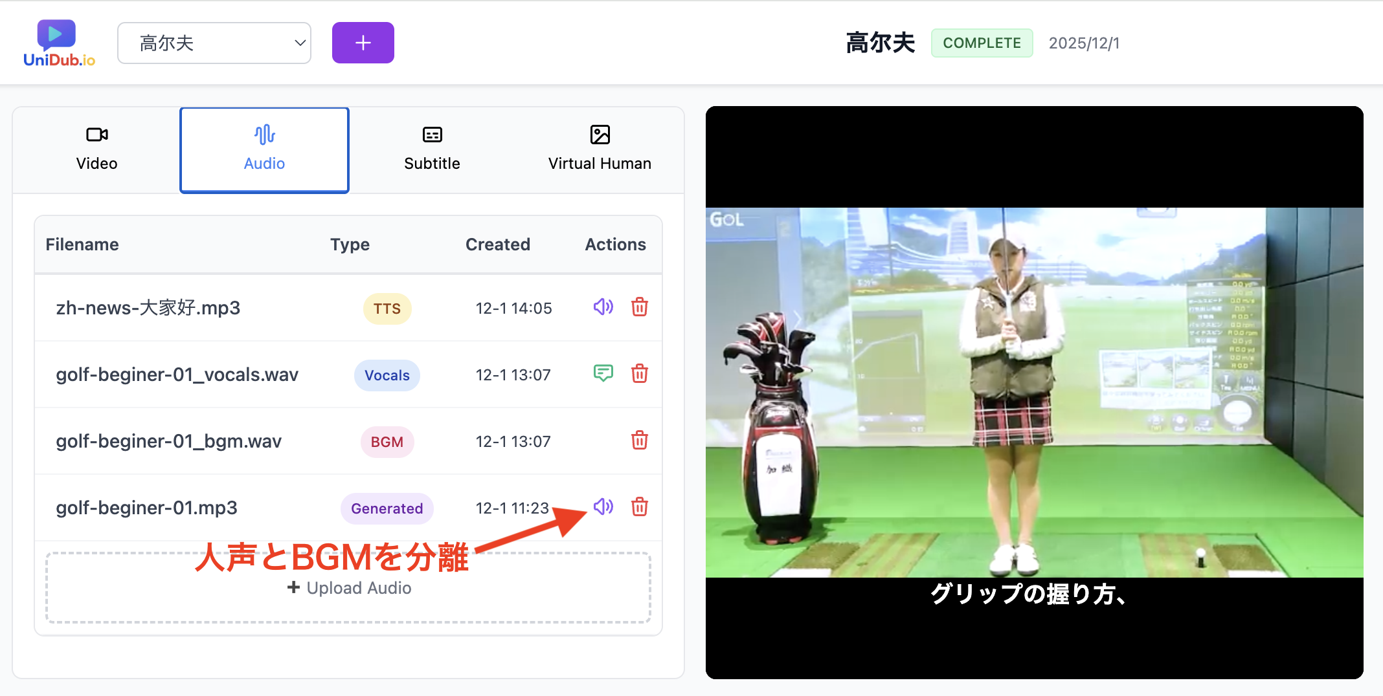Delete golf-beginer-01_vocals.wav with the trash icon
This screenshot has height=696, width=1383.
(640, 374)
